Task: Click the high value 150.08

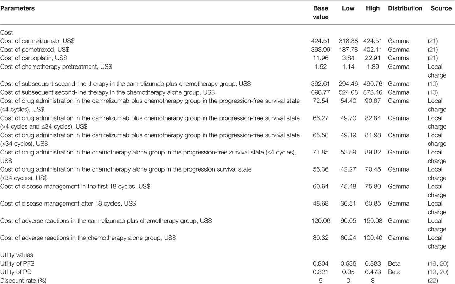Action: (x=373, y=221)
